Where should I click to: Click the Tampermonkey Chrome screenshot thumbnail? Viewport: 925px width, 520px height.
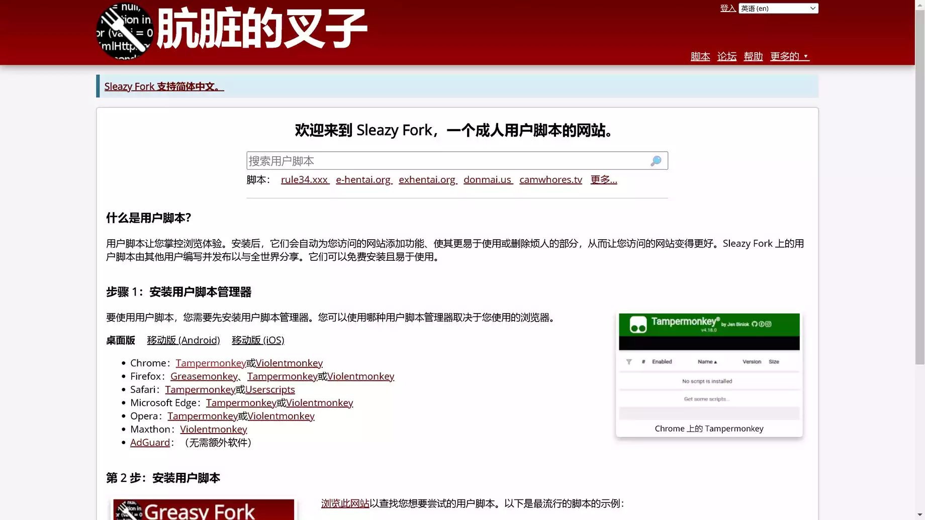point(709,367)
